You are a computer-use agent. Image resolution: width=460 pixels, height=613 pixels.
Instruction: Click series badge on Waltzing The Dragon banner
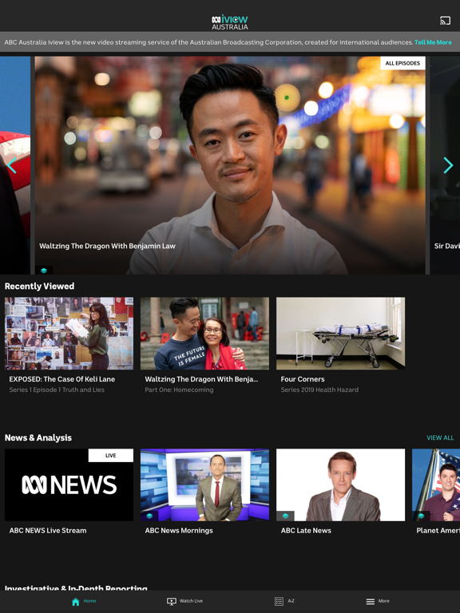(x=44, y=270)
